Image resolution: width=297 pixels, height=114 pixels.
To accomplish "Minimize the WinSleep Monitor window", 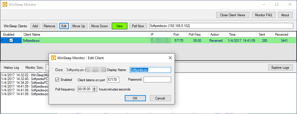I will 264,5.
